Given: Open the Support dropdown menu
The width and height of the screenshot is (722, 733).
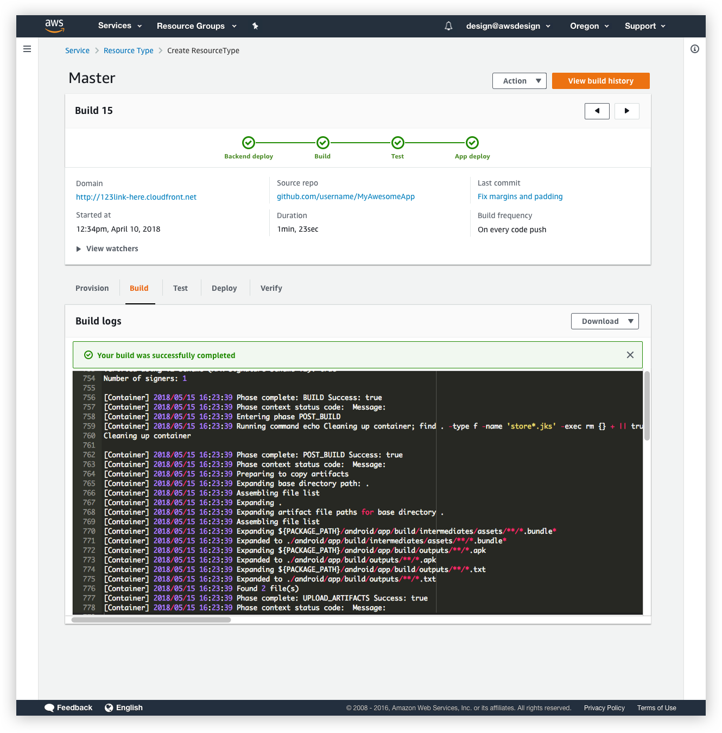Looking at the screenshot, I should point(645,26).
